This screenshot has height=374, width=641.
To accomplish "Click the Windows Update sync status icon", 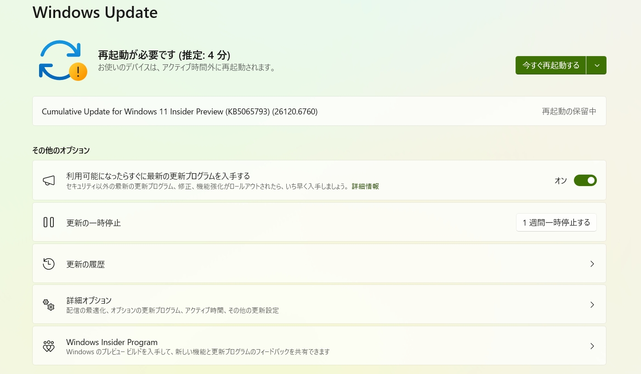I will coord(62,61).
